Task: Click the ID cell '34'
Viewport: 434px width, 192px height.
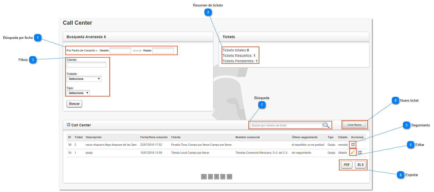Action: pyautogui.click(x=70, y=153)
